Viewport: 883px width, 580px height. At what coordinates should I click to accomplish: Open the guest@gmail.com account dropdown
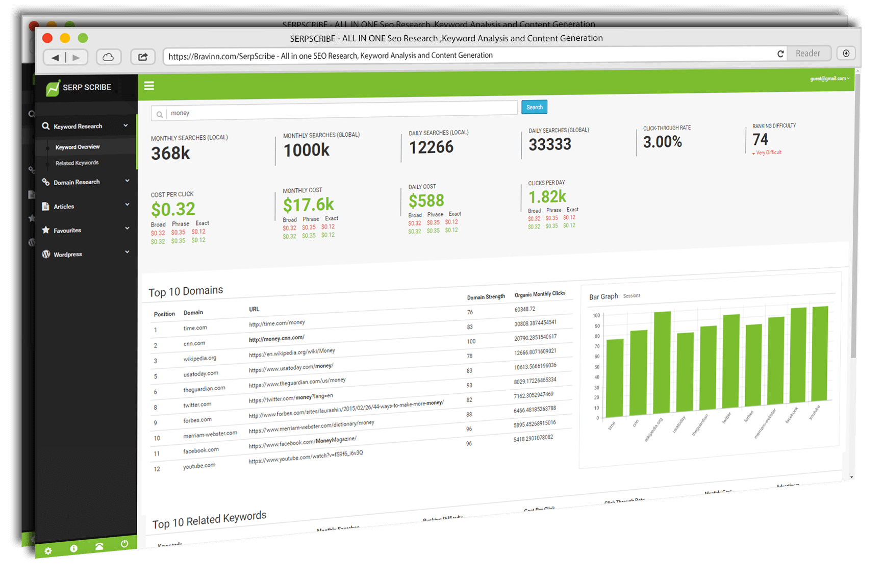click(829, 79)
